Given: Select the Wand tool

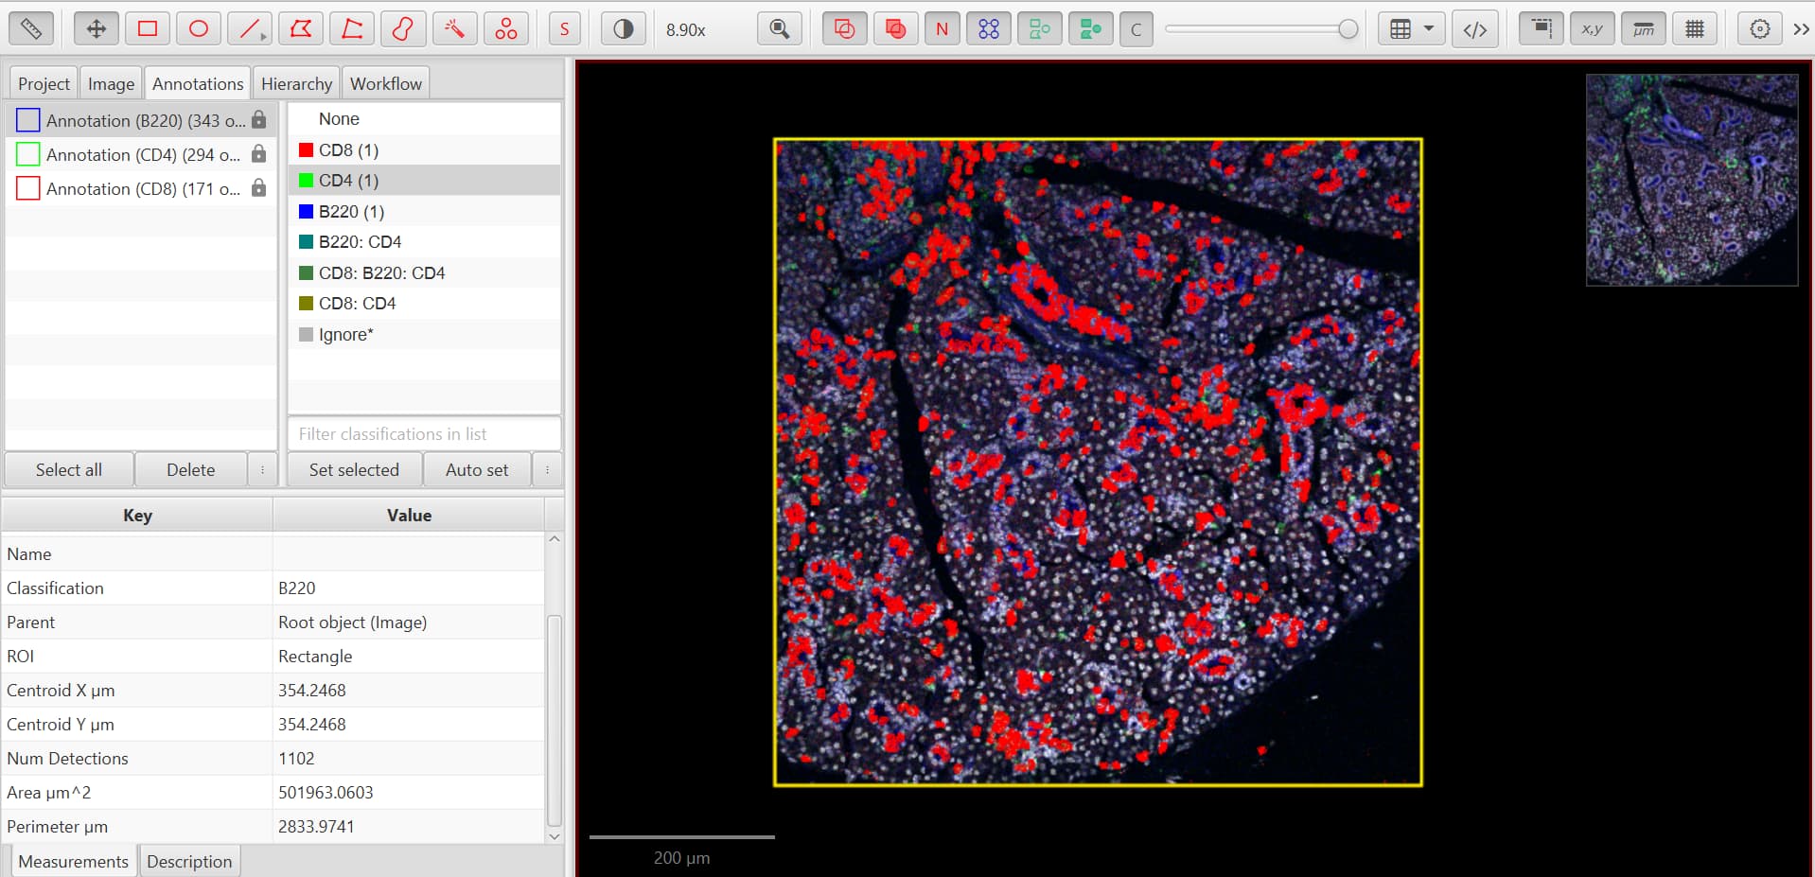Looking at the screenshot, I should click(x=454, y=27).
